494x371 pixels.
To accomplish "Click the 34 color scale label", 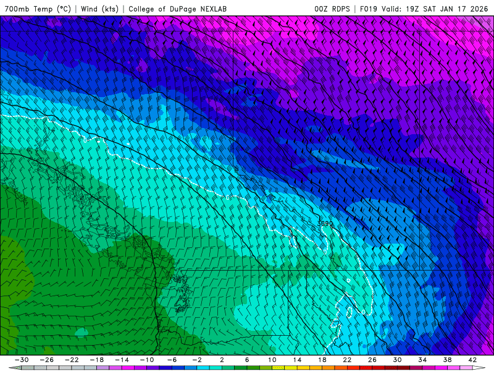I will tap(422, 360).
